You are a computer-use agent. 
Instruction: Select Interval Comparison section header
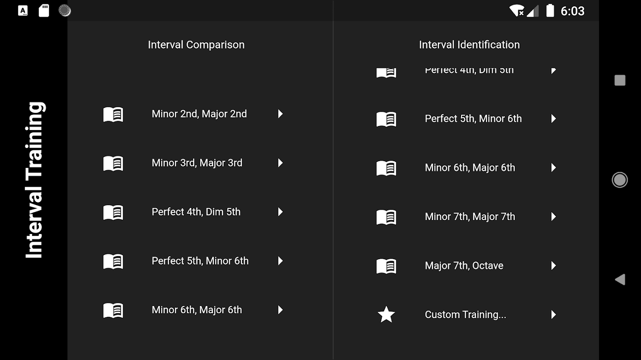tap(196, 45)
